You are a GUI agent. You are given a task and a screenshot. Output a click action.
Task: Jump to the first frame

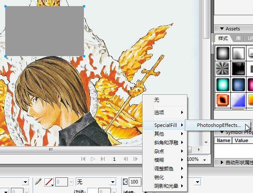[83, 159]
